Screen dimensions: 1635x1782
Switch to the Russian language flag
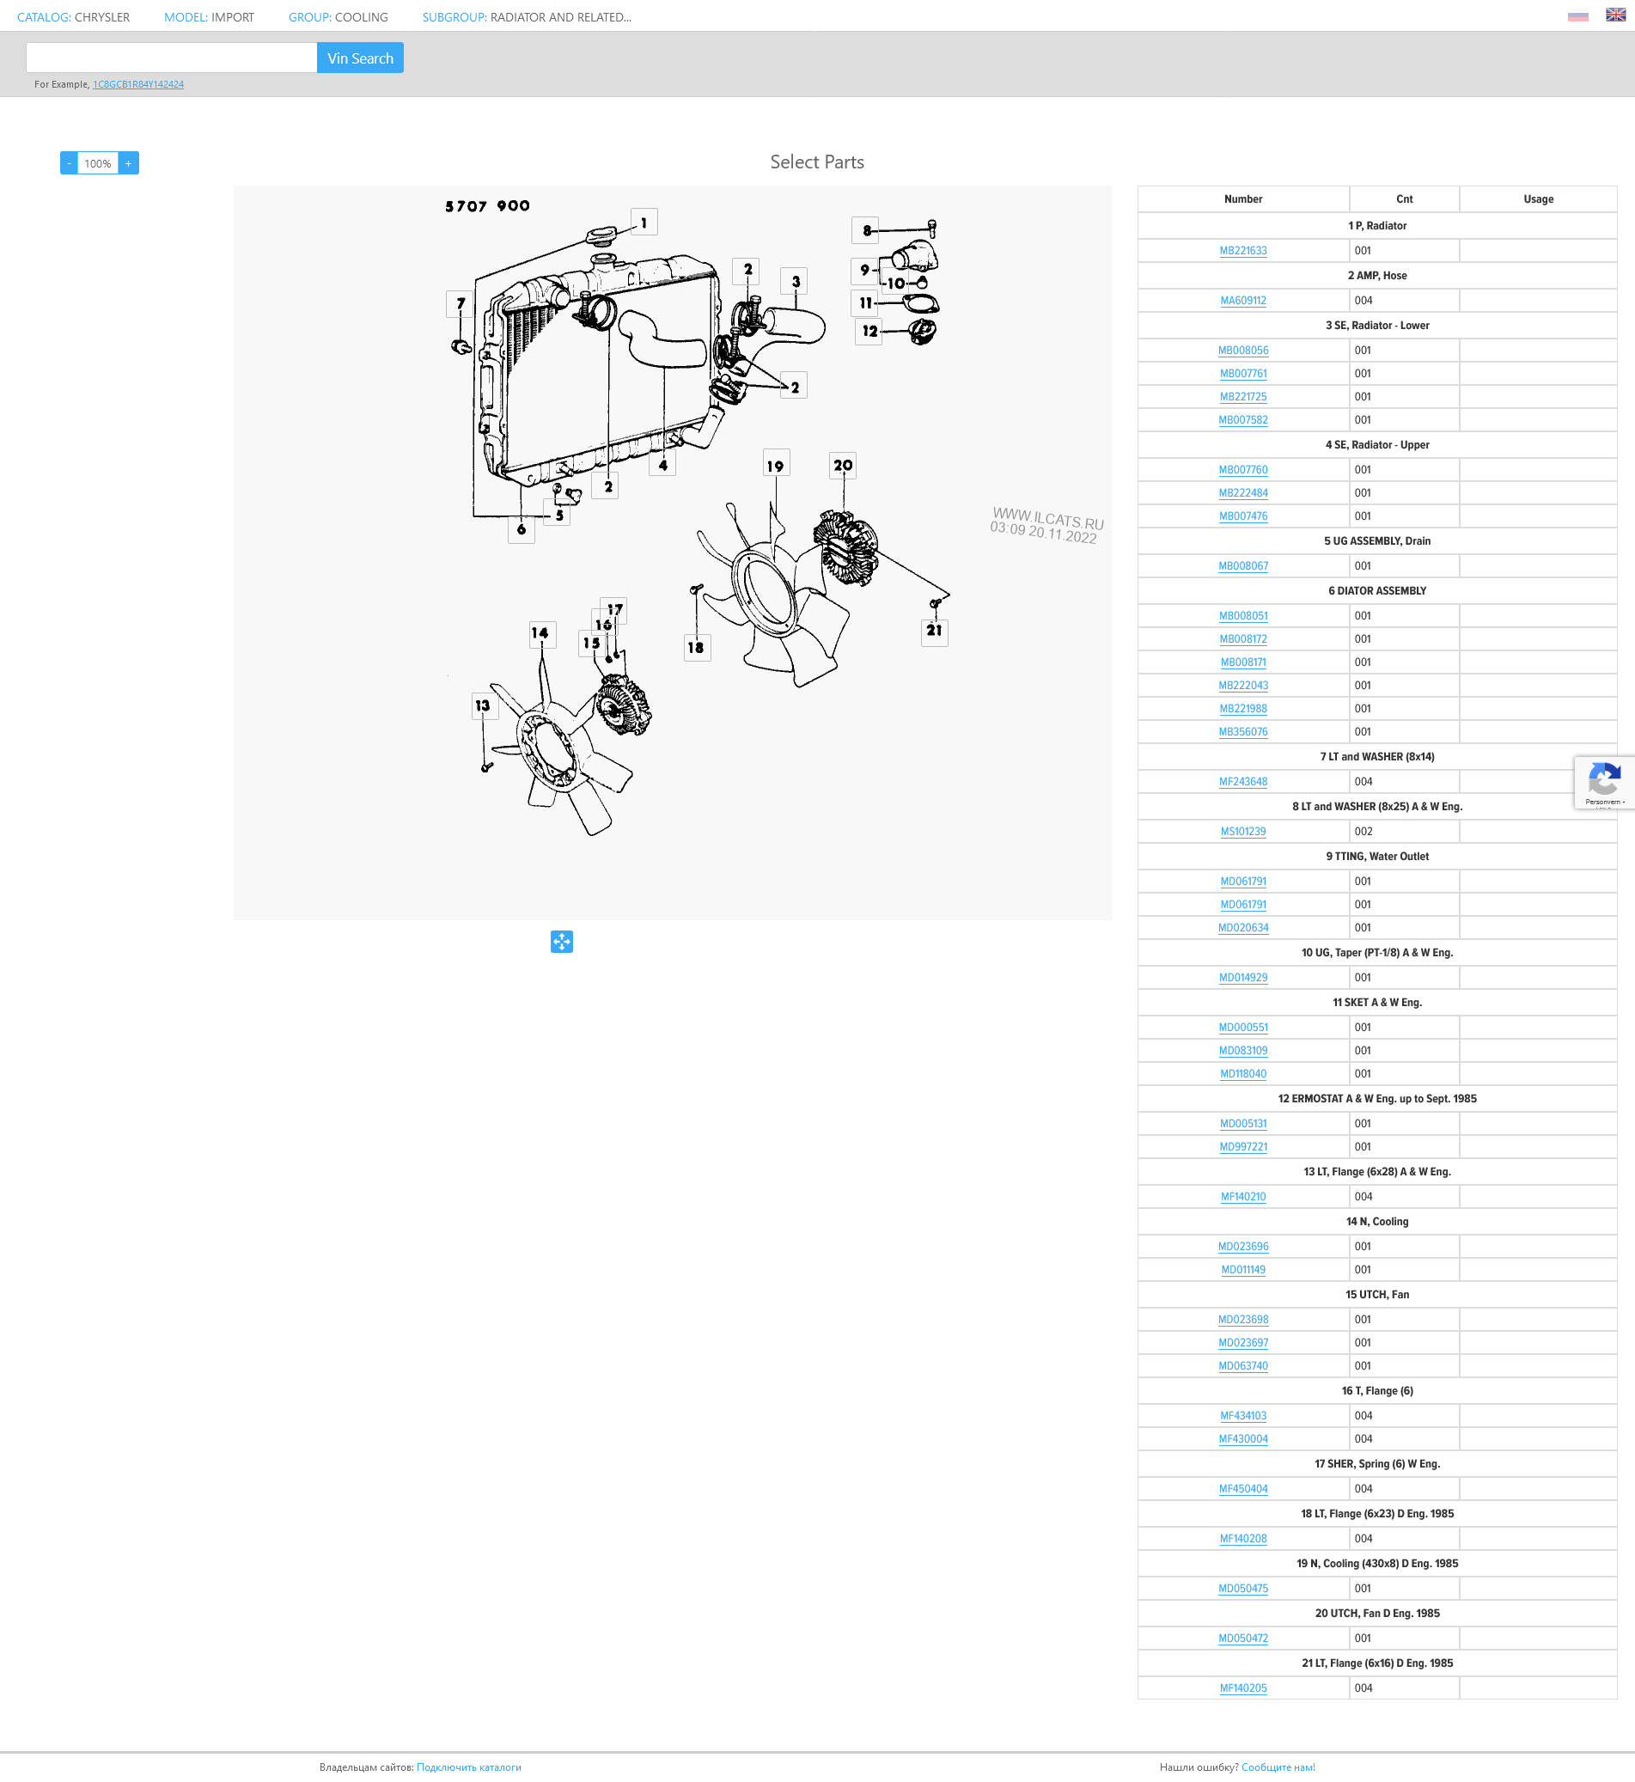coord(1577,16)
